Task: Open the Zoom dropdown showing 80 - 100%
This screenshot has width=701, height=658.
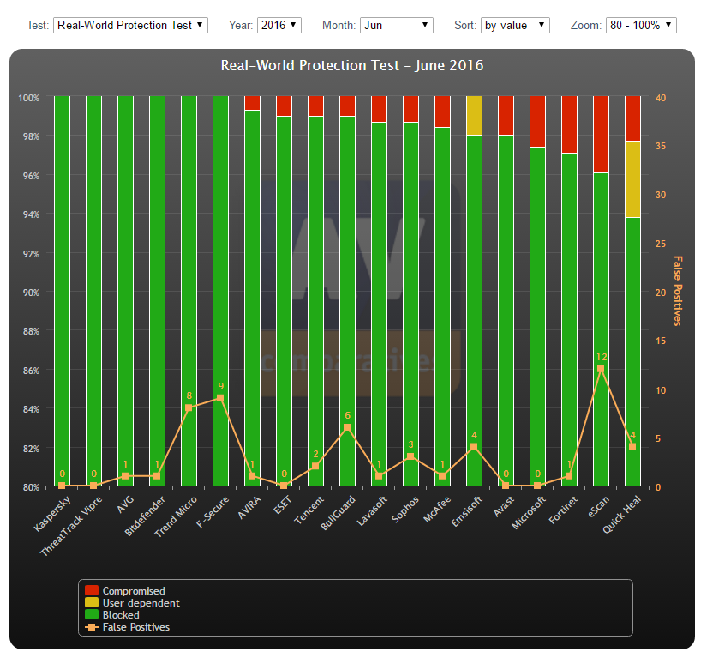Action: tap(641, 25)
